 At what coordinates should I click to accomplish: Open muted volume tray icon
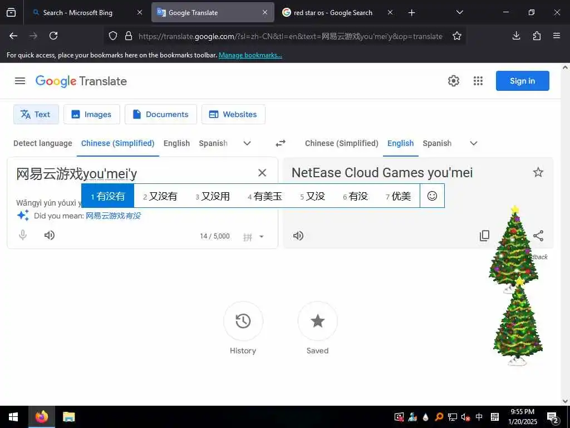point(465,417)
